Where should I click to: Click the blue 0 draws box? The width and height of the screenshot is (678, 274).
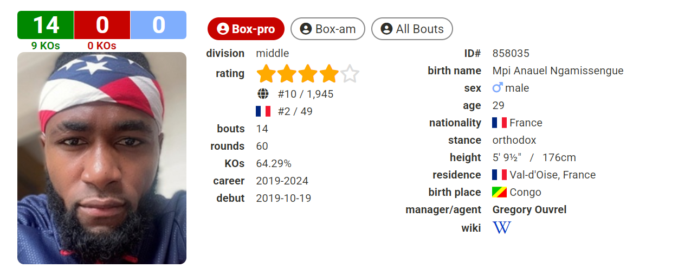158,25
